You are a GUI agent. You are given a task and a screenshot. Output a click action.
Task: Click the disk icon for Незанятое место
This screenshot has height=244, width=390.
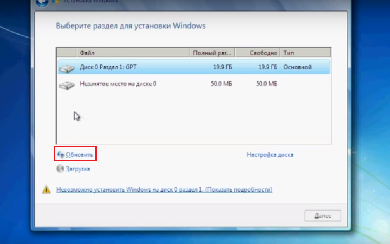tap(66, 85)
